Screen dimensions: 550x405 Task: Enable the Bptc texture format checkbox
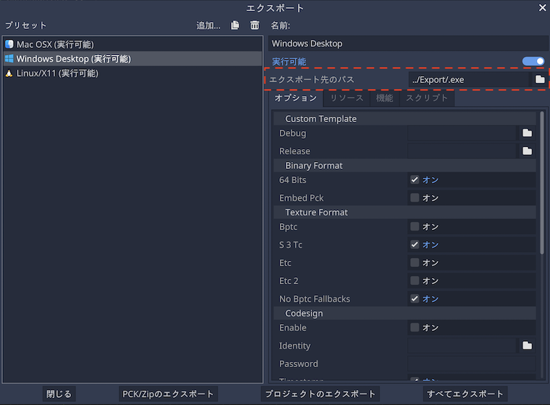[x=415, y=227]
